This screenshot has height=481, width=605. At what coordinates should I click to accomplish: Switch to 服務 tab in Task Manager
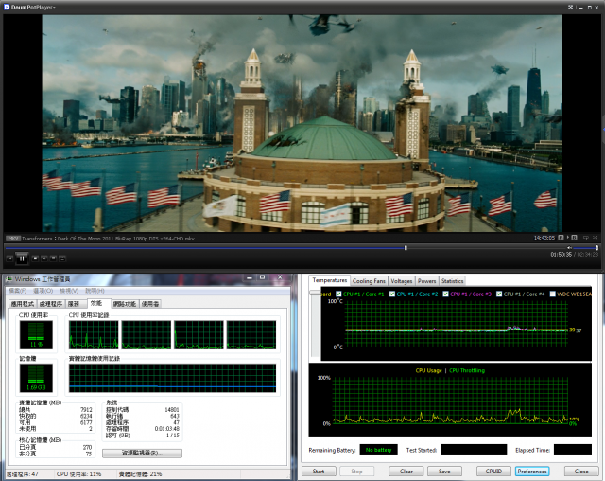click(74, 304)
